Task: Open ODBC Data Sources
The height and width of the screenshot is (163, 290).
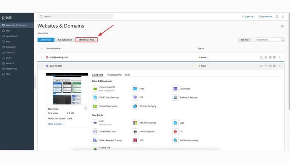Action: coord(106,97)
